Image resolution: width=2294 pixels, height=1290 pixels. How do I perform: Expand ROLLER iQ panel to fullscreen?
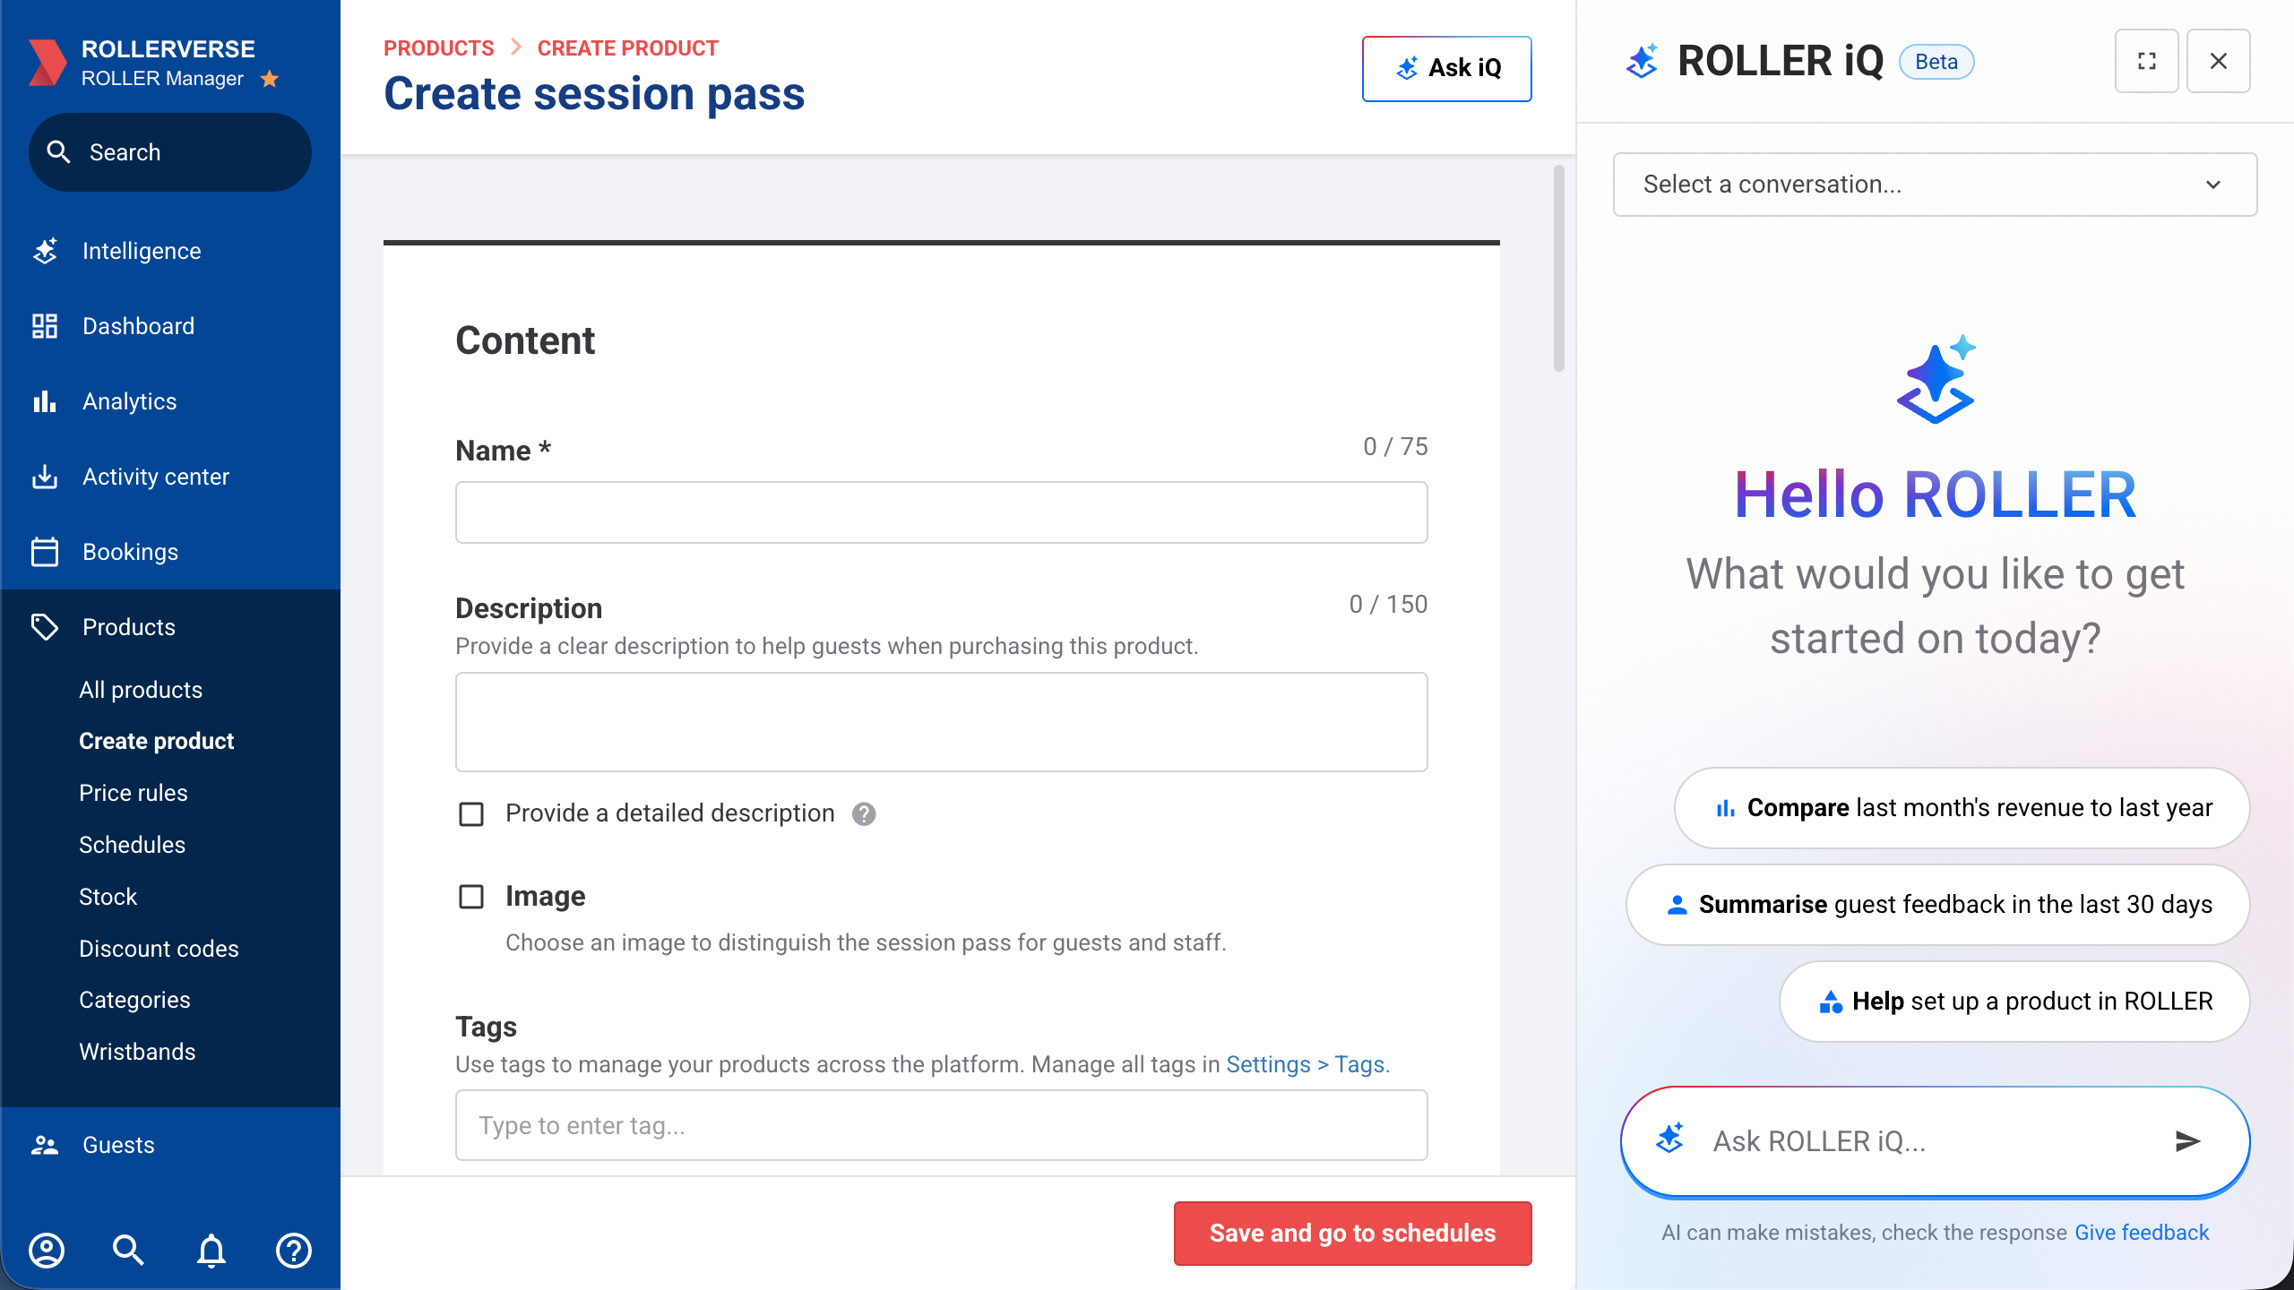click(x=2146, y=61)
